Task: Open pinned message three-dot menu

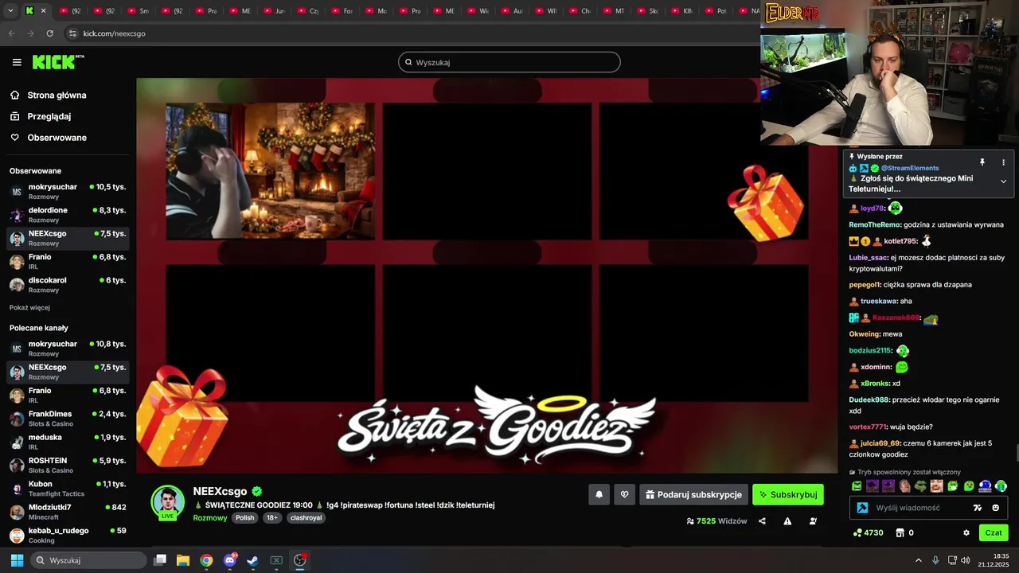Action: 1003,162
